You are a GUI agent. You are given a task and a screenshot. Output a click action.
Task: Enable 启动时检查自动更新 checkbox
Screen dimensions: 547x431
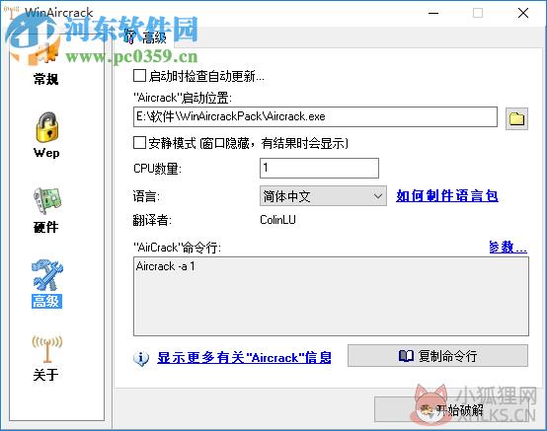[139, 76]
